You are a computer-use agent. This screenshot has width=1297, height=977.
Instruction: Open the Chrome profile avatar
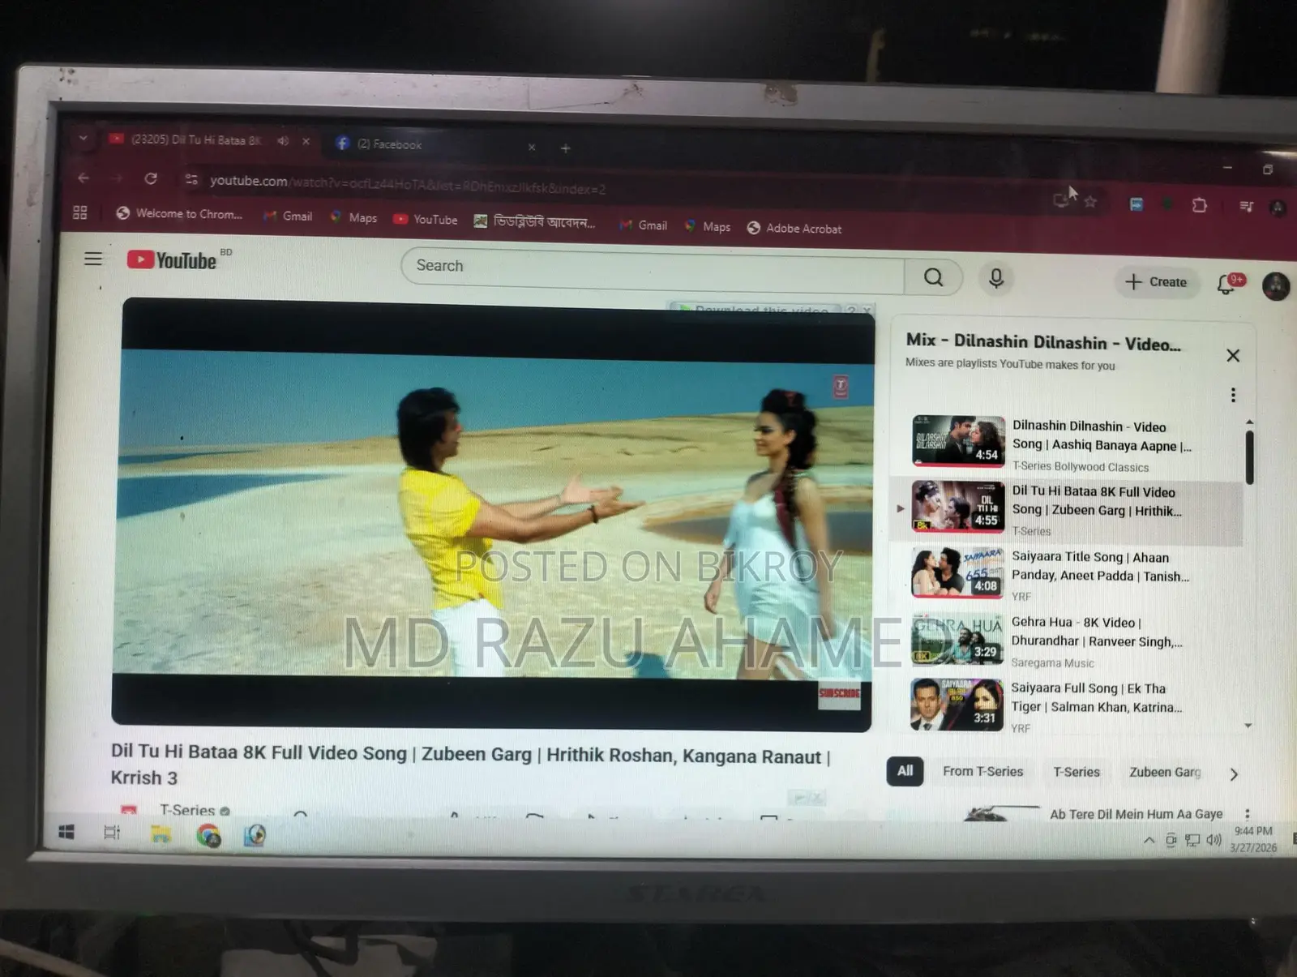click(1278, 208)
